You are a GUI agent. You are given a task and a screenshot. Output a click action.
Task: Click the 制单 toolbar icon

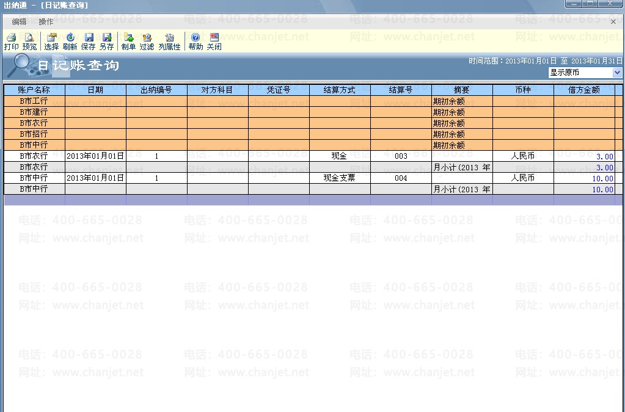point(128,42)
